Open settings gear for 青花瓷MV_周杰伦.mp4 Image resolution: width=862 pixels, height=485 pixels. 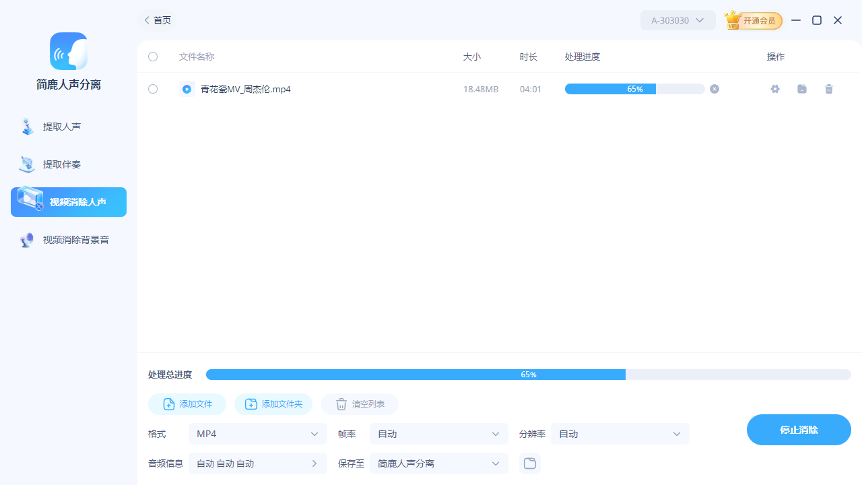[775, 89]
